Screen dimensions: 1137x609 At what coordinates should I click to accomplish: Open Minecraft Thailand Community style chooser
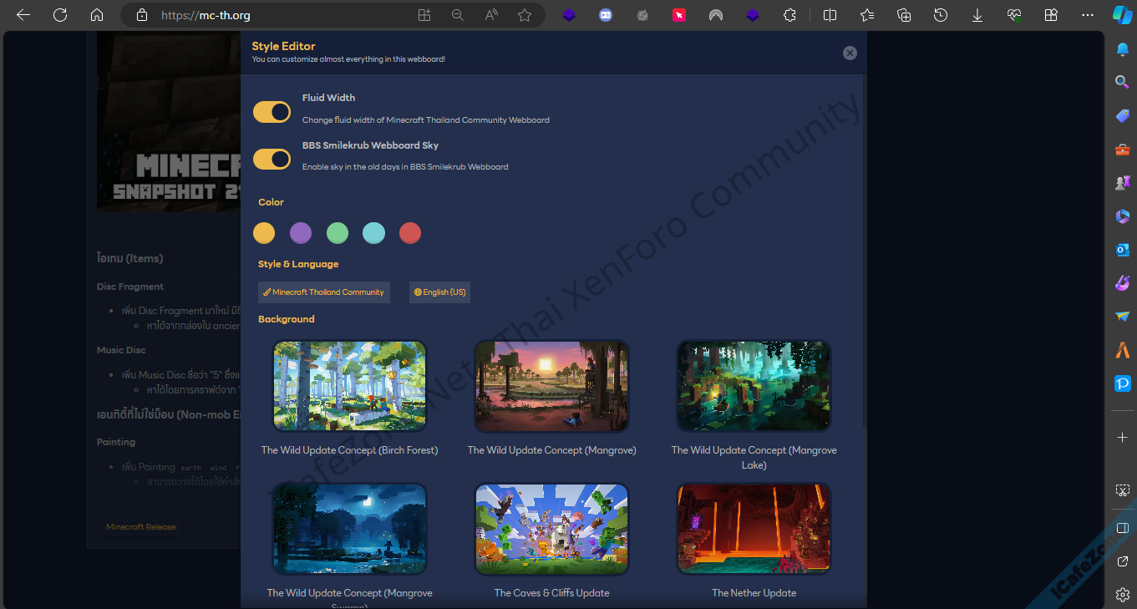pos(323,292)
